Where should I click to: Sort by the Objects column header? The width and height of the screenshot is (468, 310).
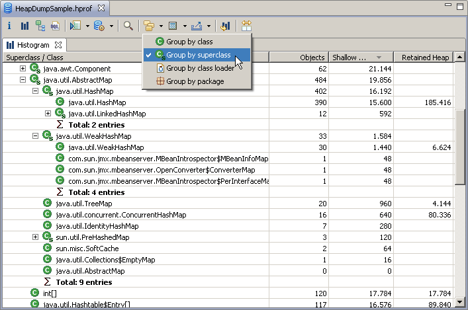[312, 58]
